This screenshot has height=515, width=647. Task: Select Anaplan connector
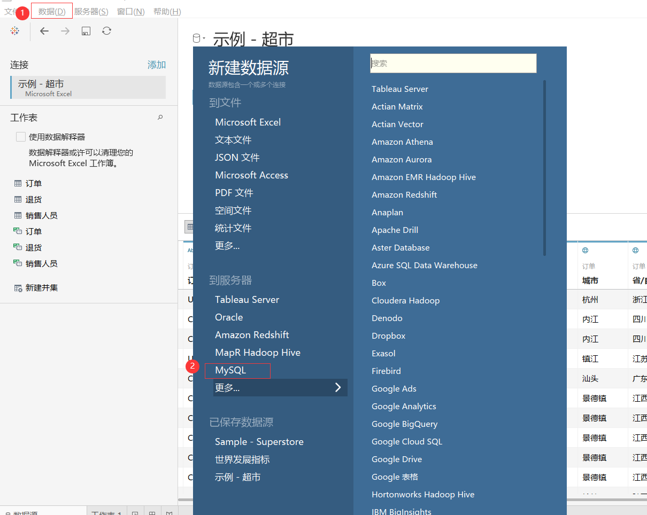pyautogui.click(x=387, y=212)
